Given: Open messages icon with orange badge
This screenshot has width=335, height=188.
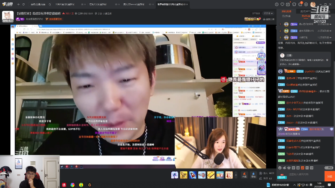Looking at the screenshot, I should click(x=300, y=4).
